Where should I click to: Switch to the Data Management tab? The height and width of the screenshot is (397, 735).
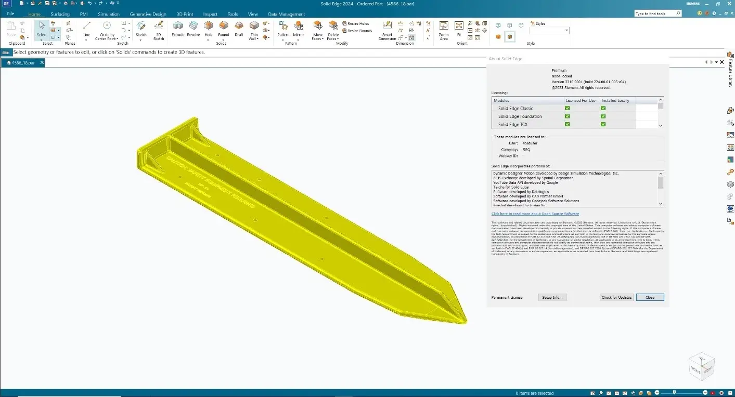(x=287, y=14)
